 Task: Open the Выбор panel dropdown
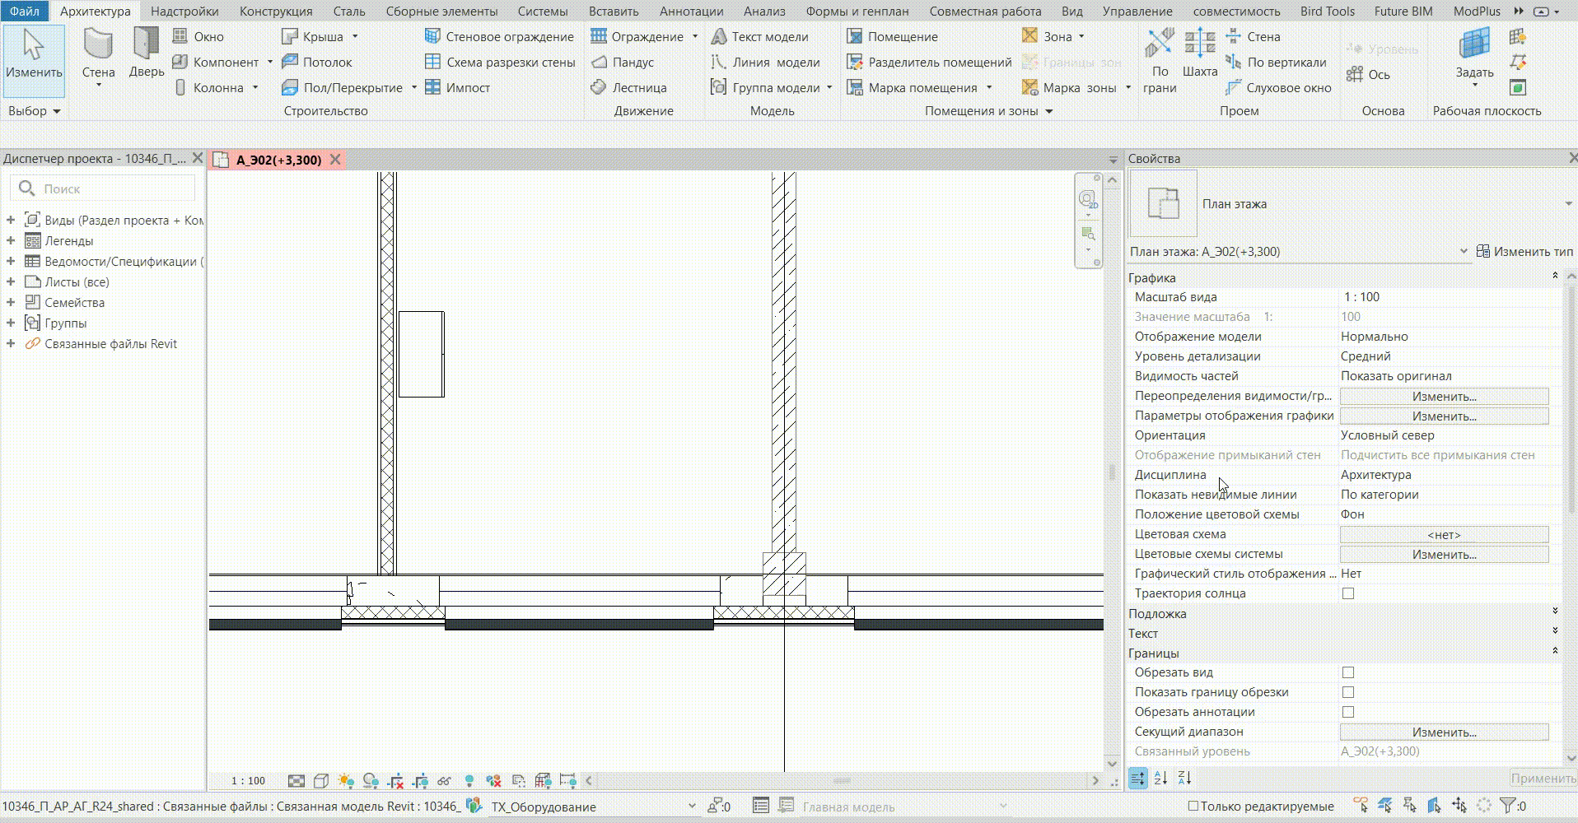(x=34, y=110)
